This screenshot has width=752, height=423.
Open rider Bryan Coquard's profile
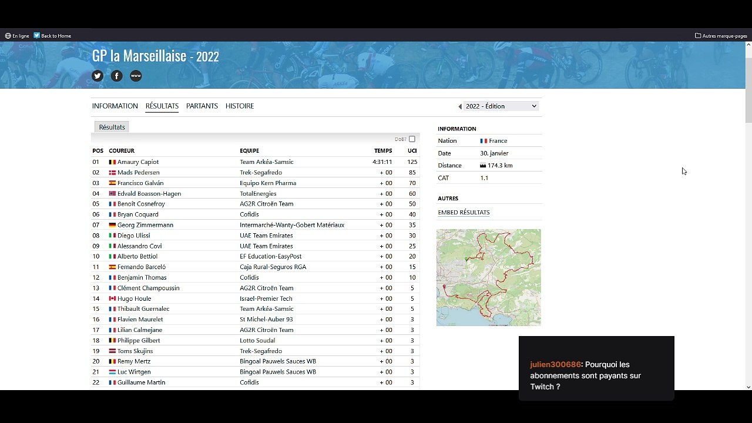click(138, 214)
